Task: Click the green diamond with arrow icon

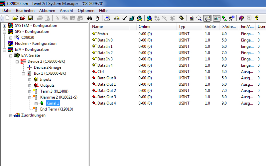Action: (224, 18)
